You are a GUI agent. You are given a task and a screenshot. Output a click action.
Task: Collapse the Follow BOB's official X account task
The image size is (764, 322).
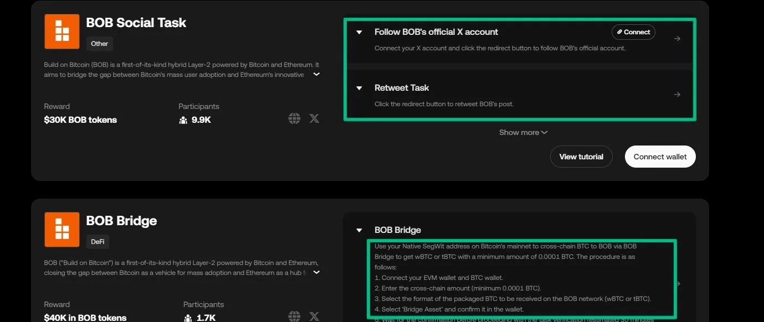359,33
